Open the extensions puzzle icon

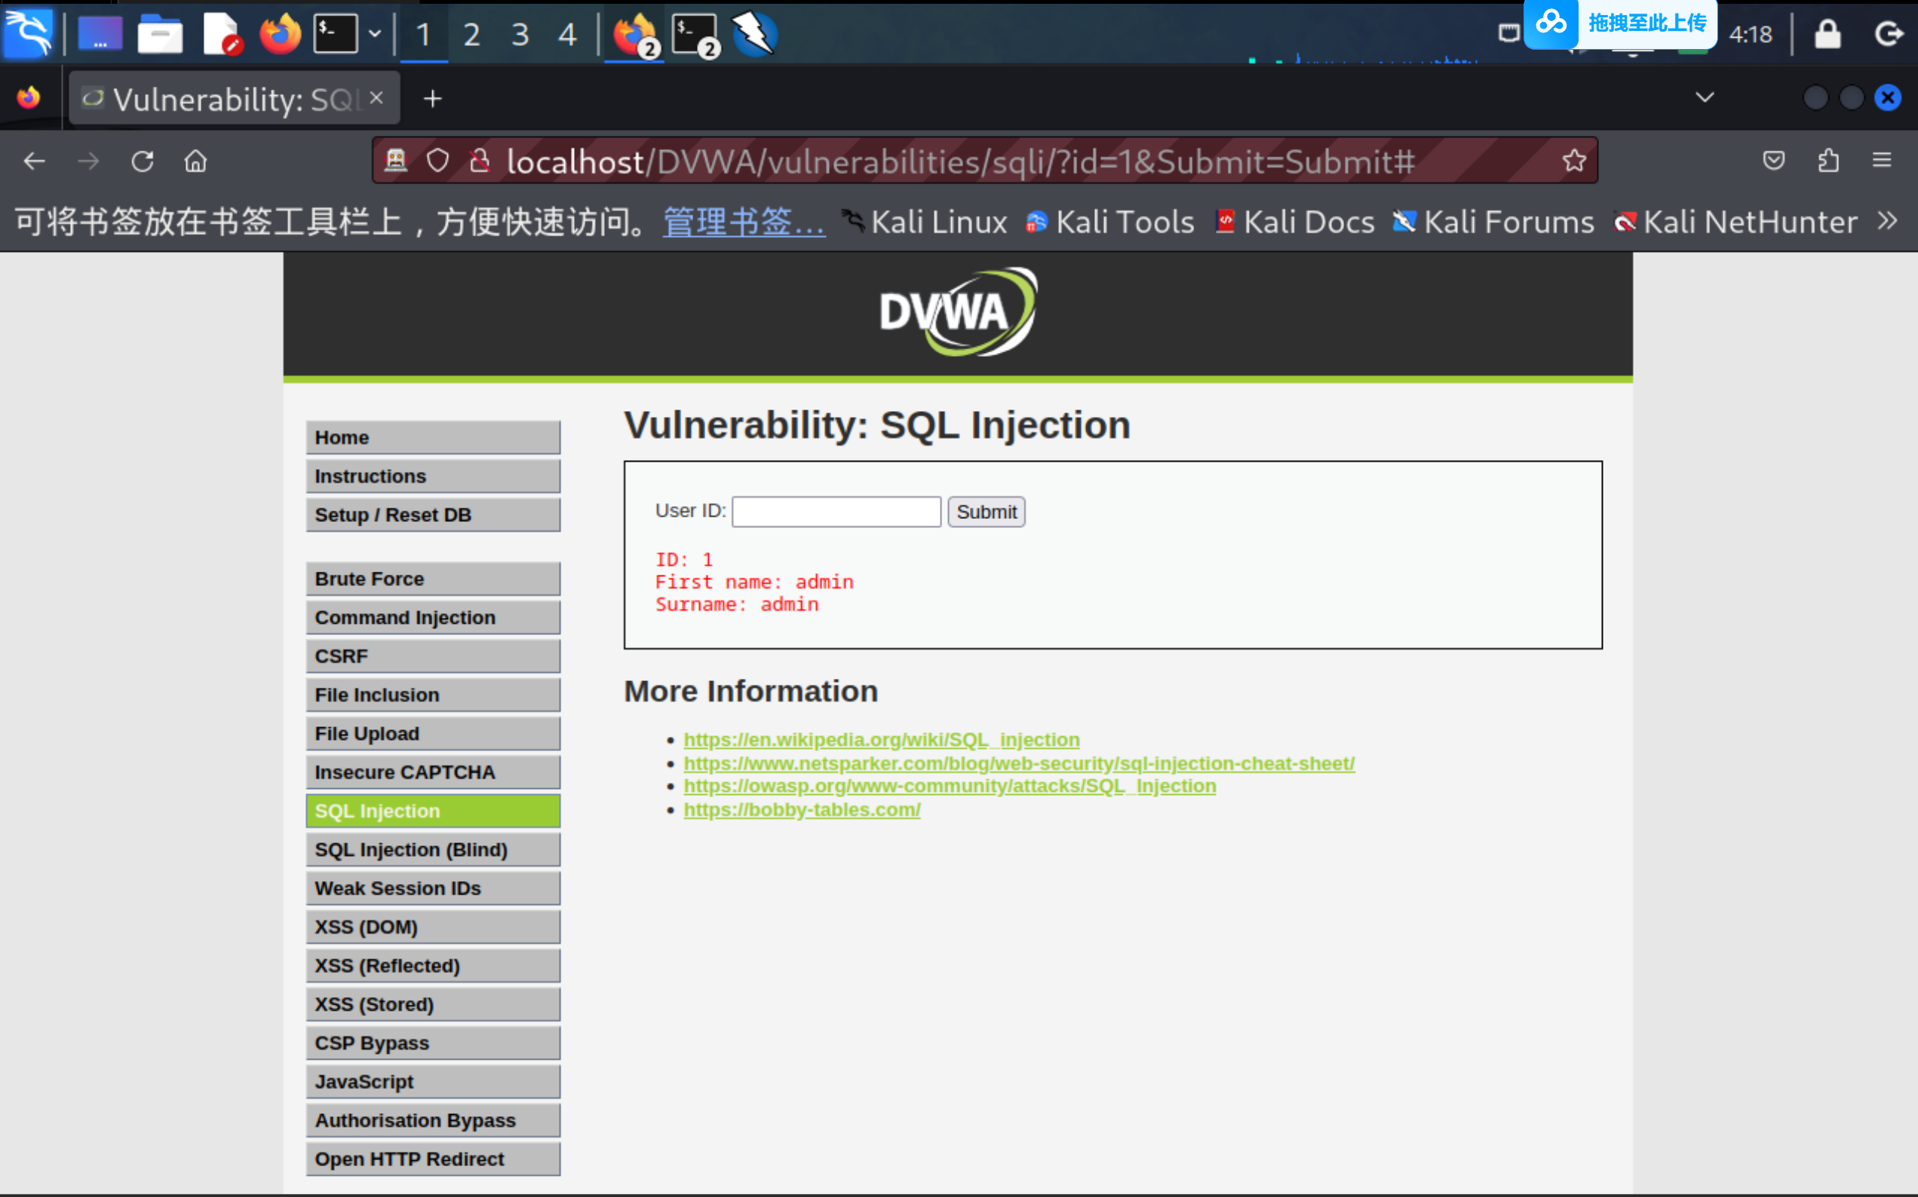(1827, 161)
